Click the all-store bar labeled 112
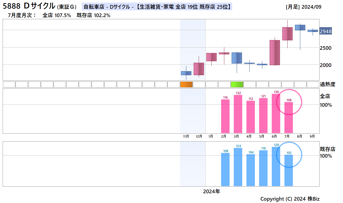Screen dimensions: 343x203 point(251,117)
